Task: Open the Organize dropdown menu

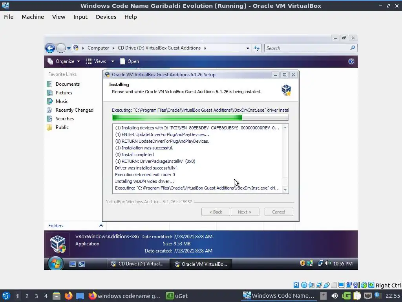Action: (64, 61)
